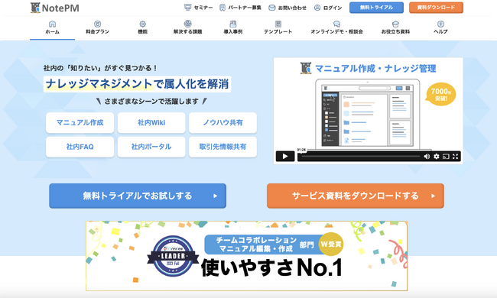Image resolution: width=497 pixels, height=298 pixels.
Task: Open the ログイン link
Action: [x=328, y=8]
